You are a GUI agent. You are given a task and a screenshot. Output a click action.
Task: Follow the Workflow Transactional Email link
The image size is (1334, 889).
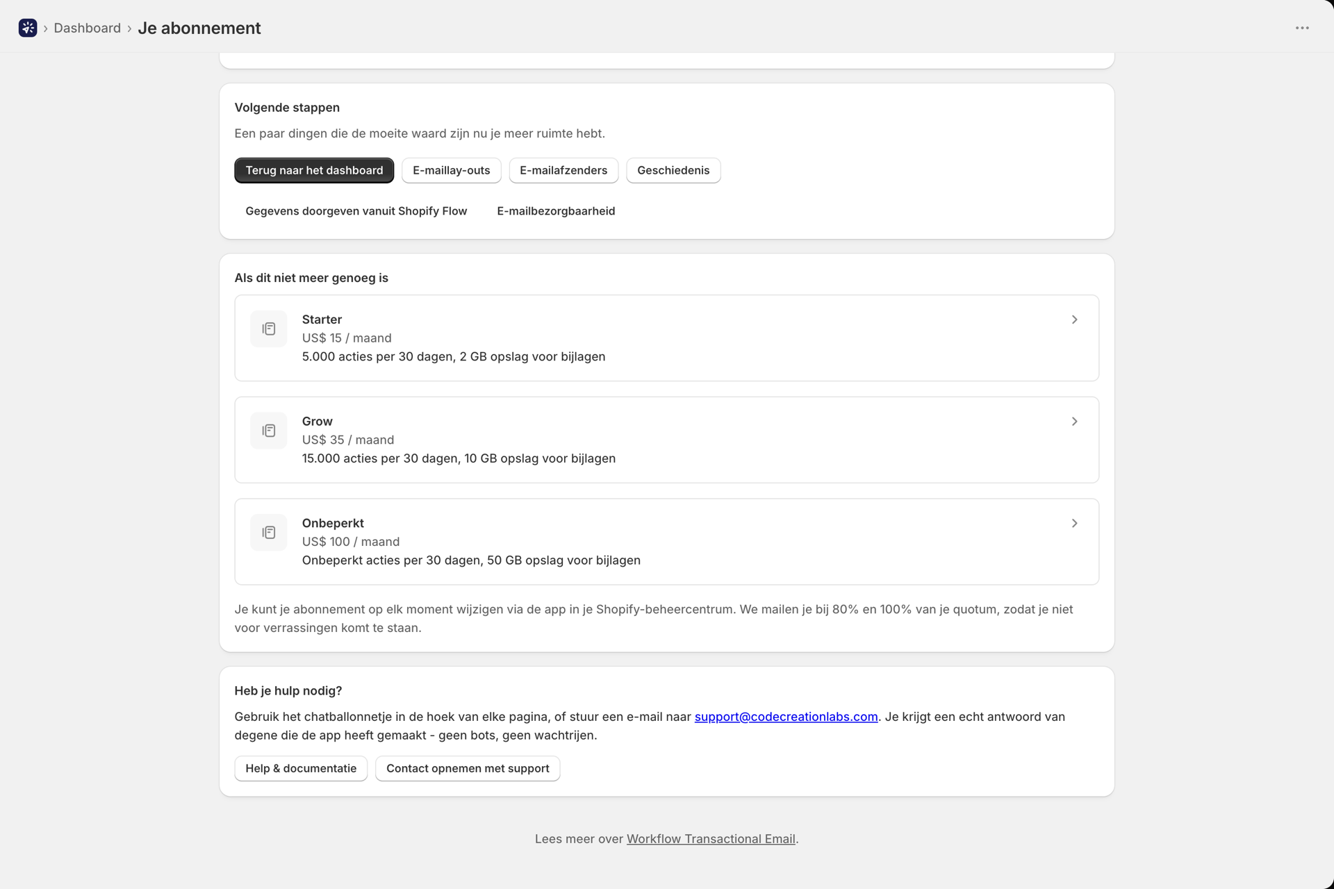tap(711, 839)
